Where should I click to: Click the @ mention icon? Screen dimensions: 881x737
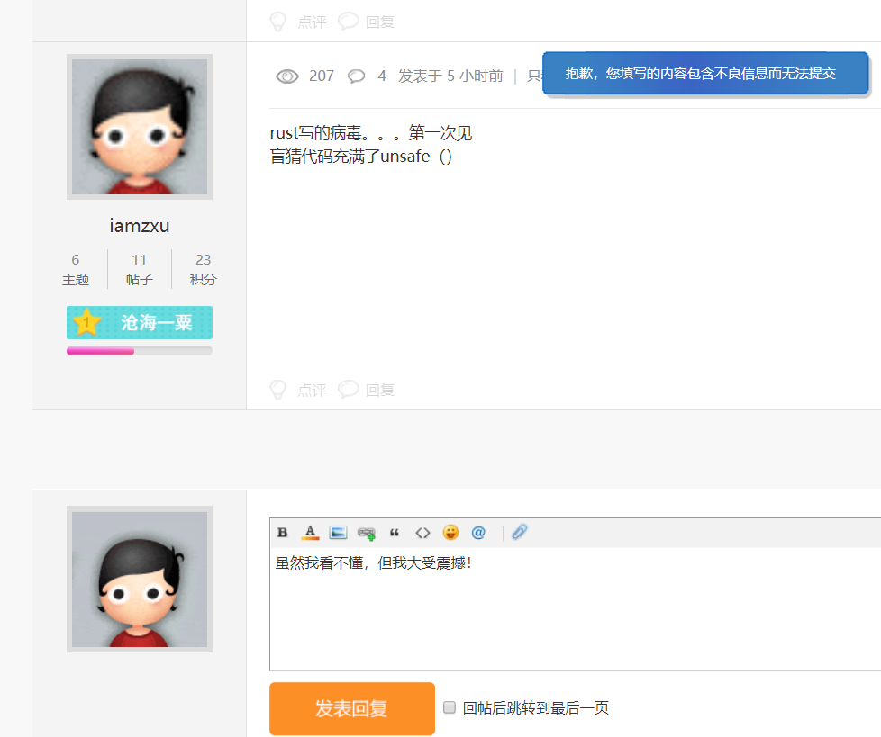click(477, 532)
